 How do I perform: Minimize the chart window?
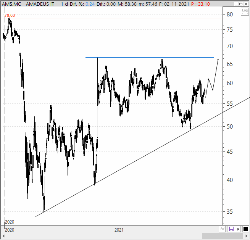click(x=236, y=4)
